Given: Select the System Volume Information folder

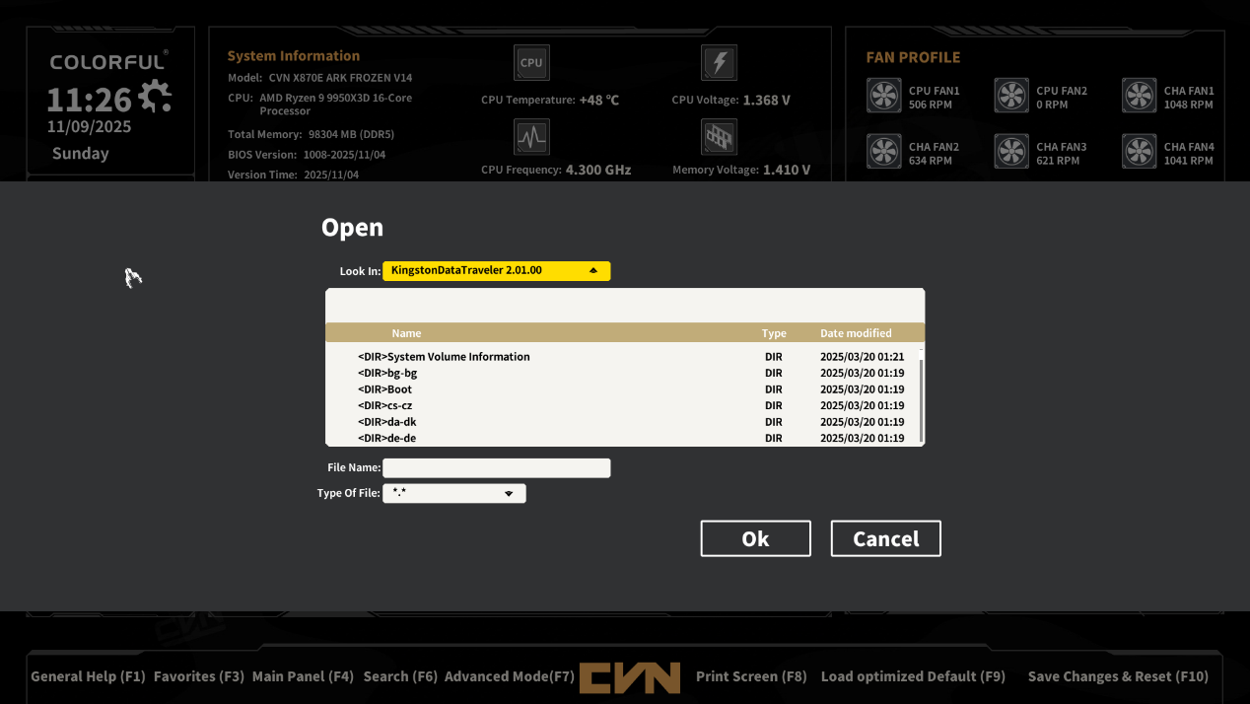Looking at the screenshot, I should click(457, 357).
